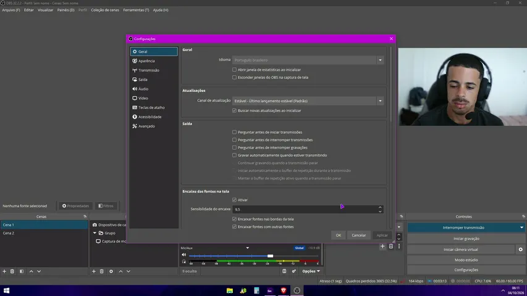Screen dimensions: 527x296
Task: Select Cena 2 in the scenes list
Action: tap(44, 233)
